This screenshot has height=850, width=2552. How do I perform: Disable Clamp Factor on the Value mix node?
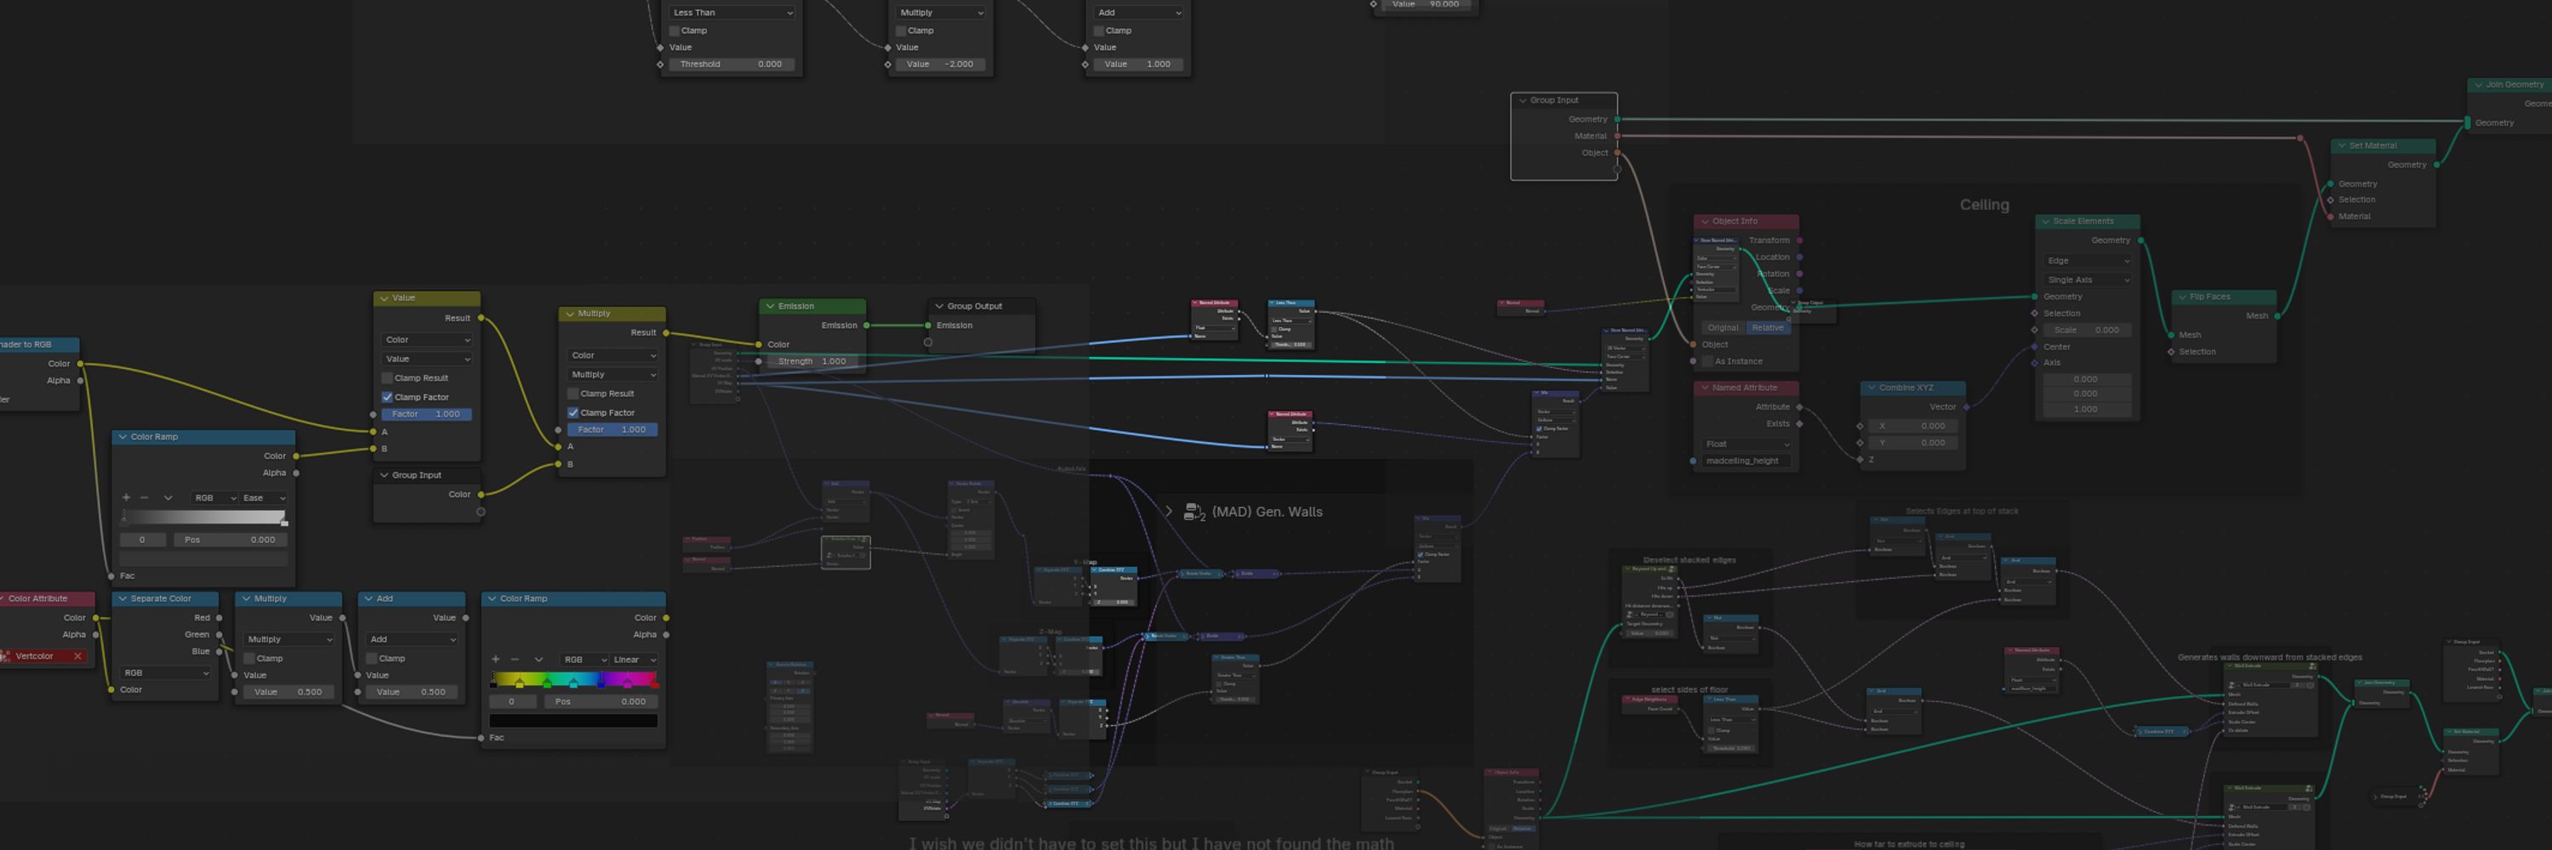pos(387,397)
